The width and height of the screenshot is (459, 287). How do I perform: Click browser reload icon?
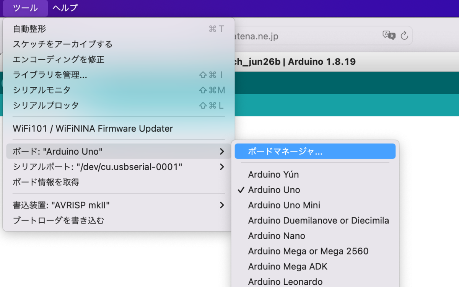coord(404,36)
